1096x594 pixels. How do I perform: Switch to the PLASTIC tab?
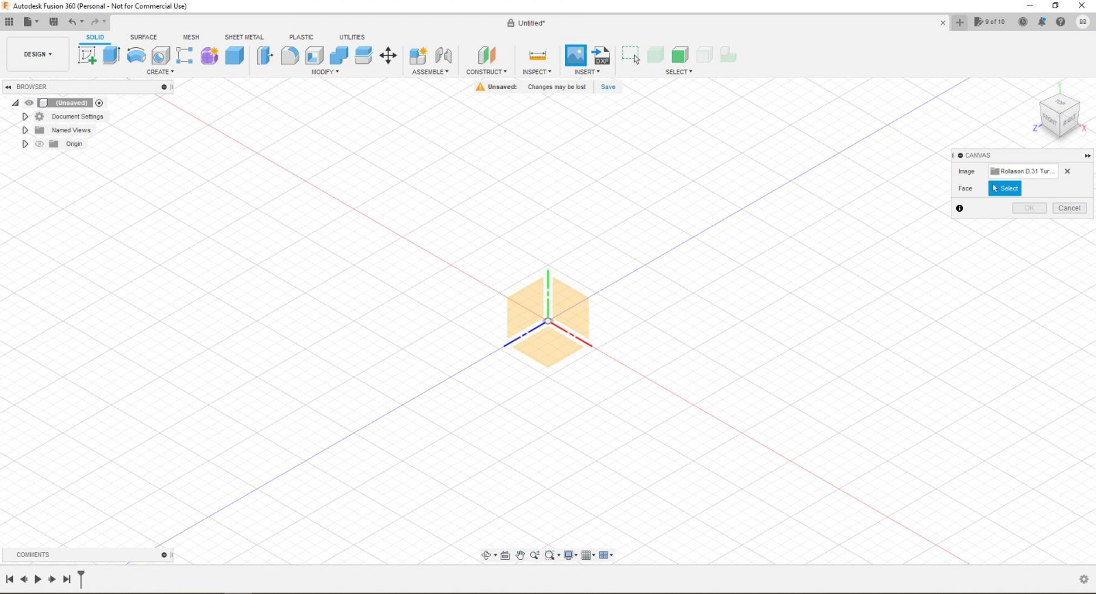click(x=301, y=37)
